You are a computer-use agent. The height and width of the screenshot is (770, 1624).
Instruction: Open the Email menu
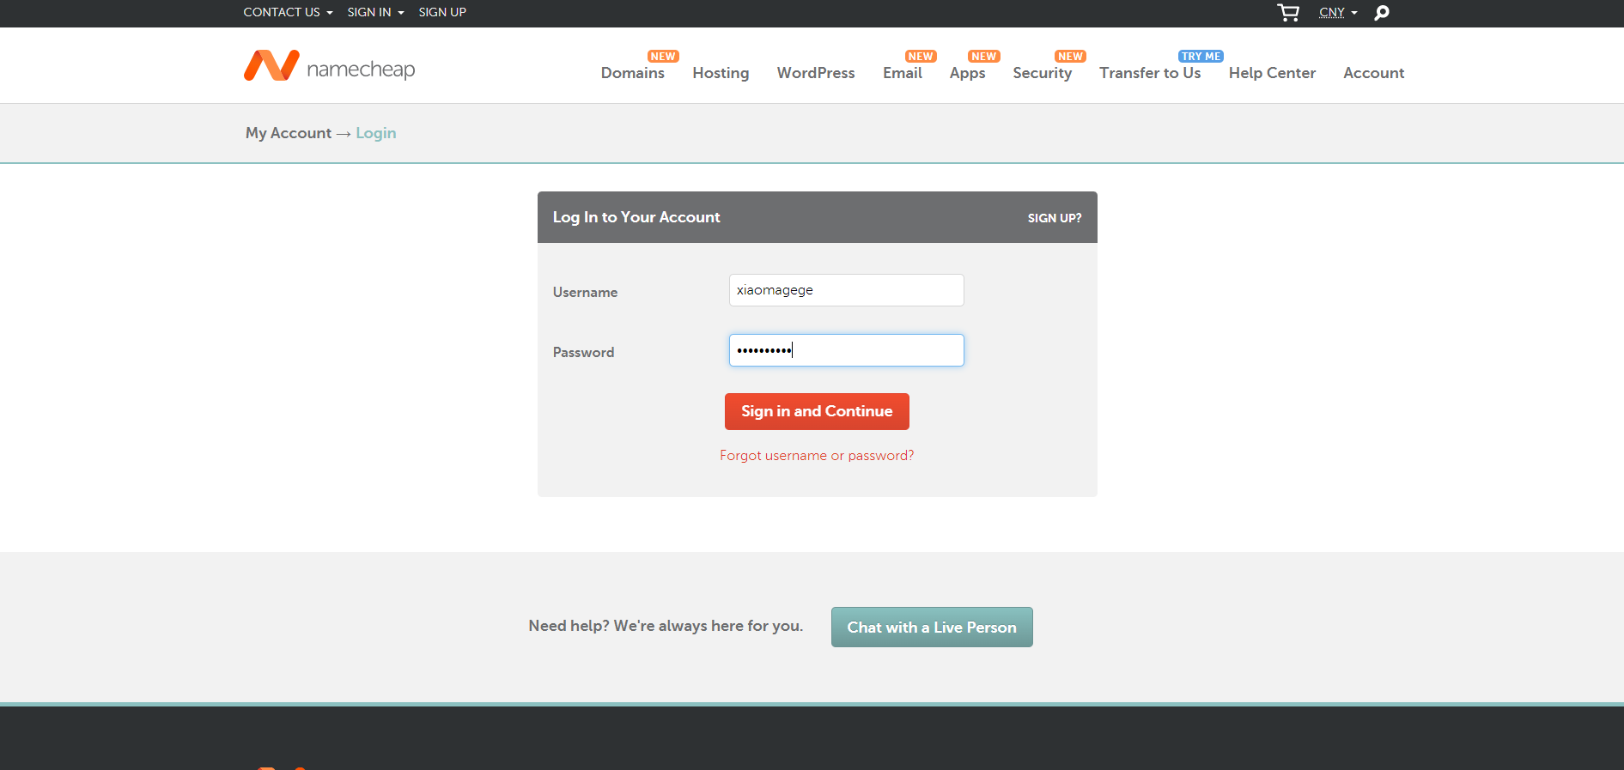pos(903,73)
